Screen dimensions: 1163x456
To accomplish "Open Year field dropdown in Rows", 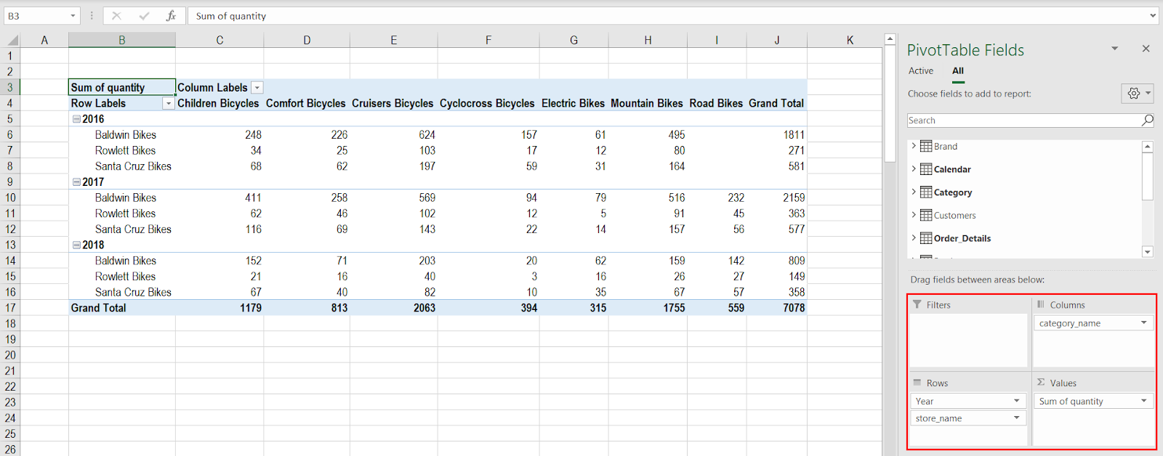I will point(1017,401).
